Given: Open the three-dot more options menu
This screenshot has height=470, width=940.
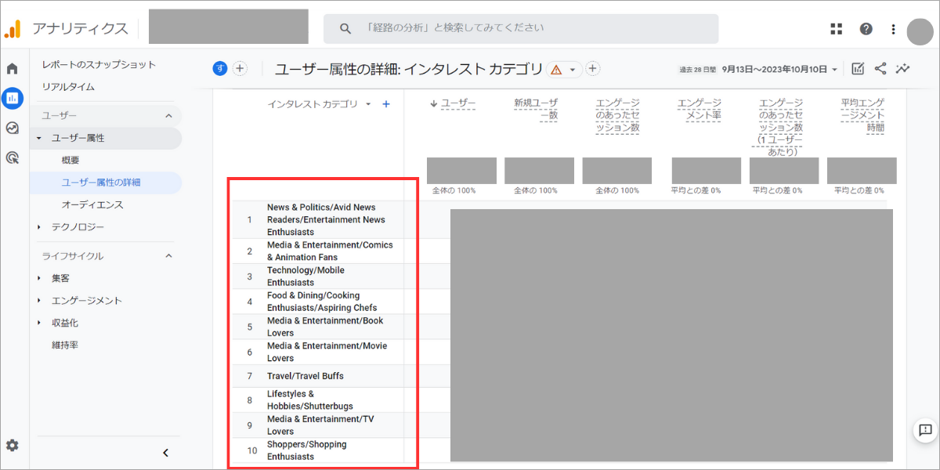Looking at the screenshot, I should (893, 29).
